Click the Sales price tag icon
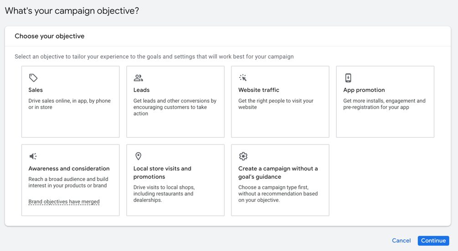 click(x=33, y=78)
